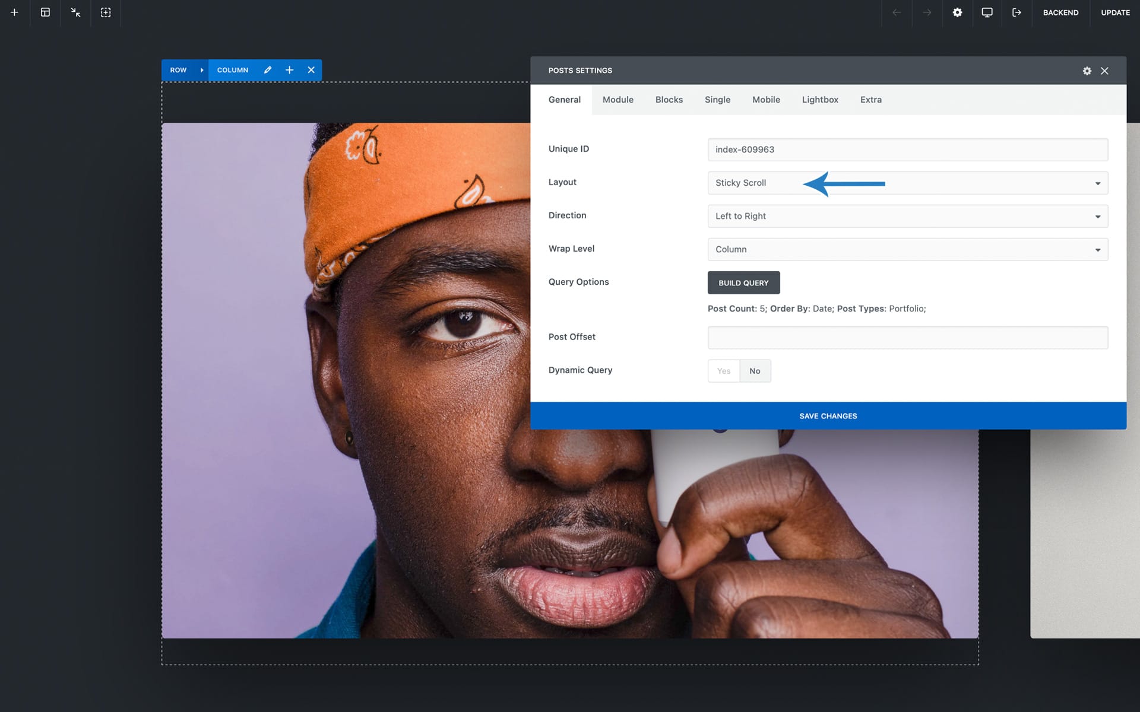This screenshot has width=1140, height=712.
Task: Open page settings gear in top bar
Action: [x=957, y=12]
